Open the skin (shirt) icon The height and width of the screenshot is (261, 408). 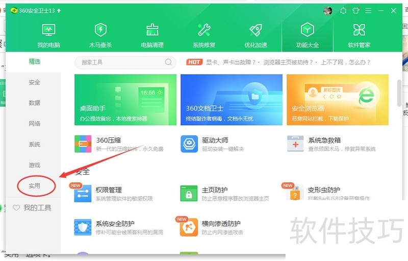pos(355,11)
